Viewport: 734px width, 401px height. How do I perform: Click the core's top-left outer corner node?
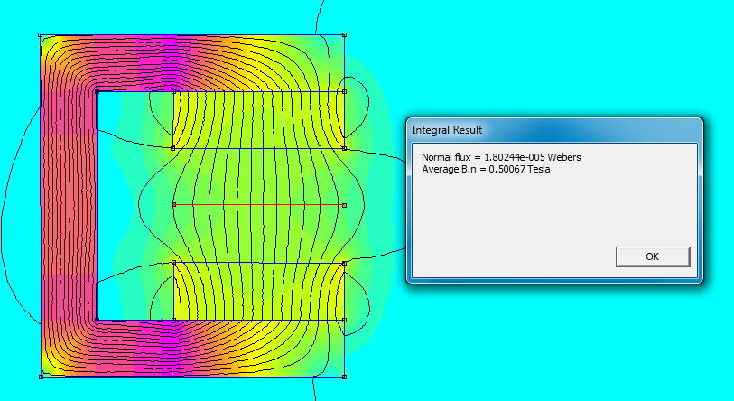41,35
